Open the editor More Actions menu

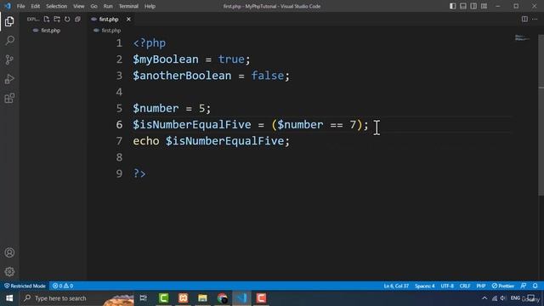pos(535,19)
